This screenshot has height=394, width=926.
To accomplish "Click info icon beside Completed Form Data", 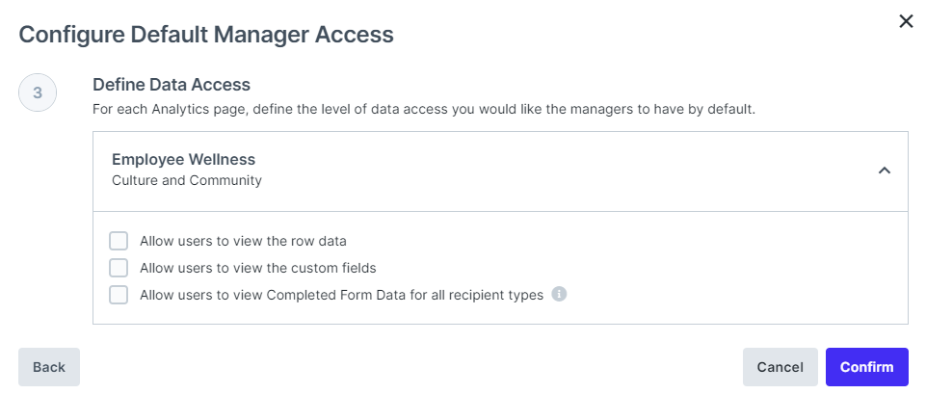I will [559, 294].
